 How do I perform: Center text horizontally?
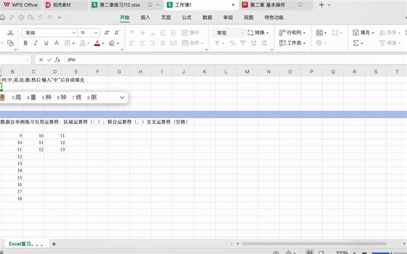tap(142, 43)
